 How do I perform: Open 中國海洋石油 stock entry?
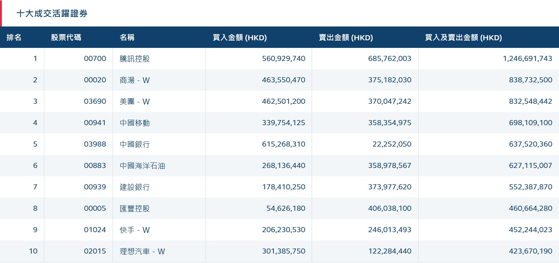(x=142, y=166)
